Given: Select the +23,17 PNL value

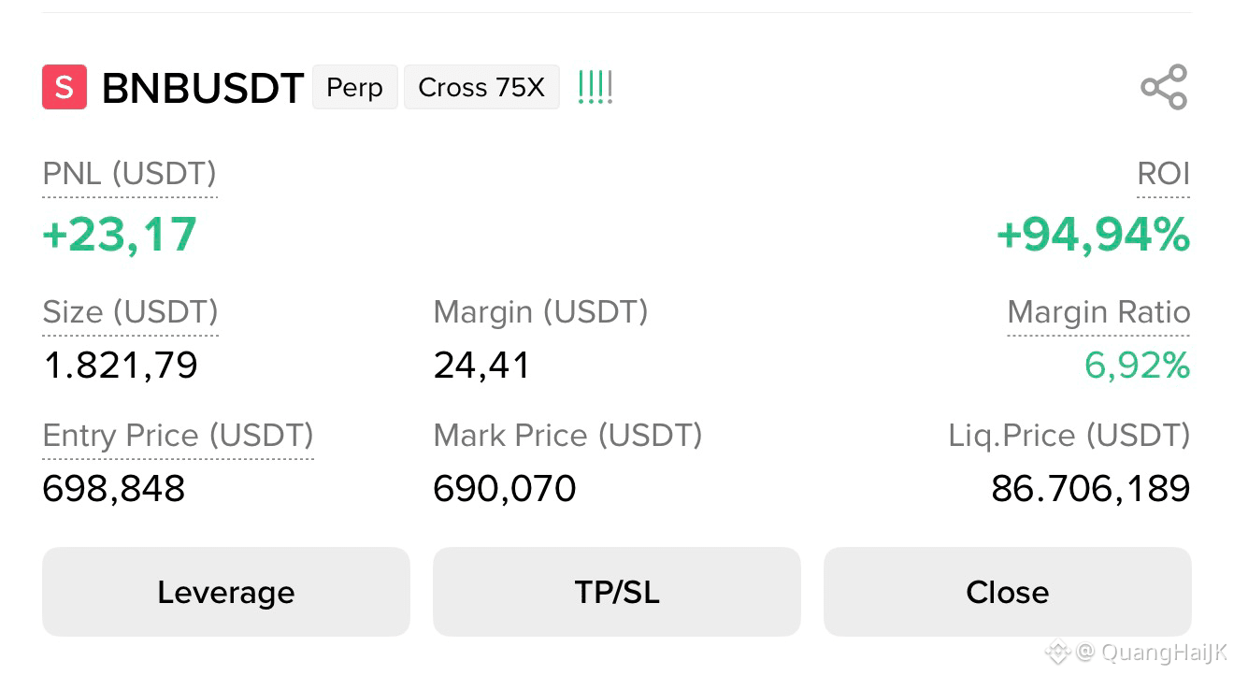Looking at the screenshot, I should 120,235.
